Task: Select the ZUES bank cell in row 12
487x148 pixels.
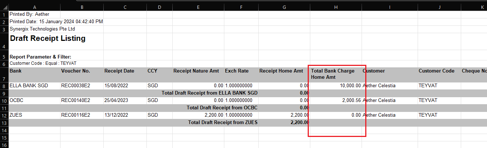Action: click(x=17, y=115)
